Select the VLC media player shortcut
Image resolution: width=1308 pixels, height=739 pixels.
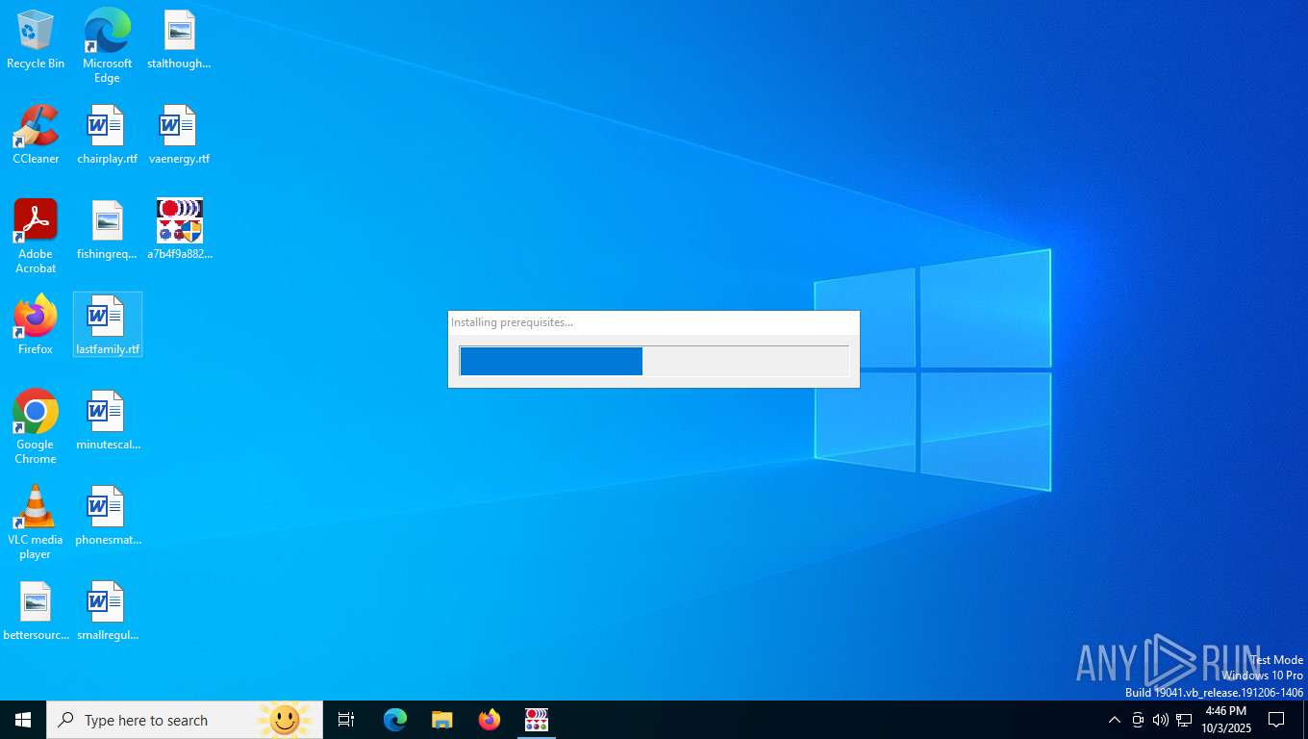[36, 522]
